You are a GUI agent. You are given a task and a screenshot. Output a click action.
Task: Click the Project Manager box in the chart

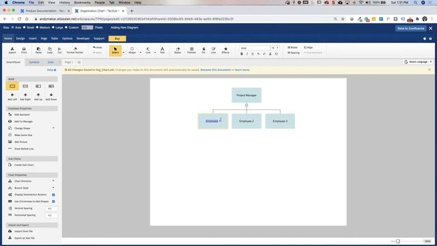point(246,95)
